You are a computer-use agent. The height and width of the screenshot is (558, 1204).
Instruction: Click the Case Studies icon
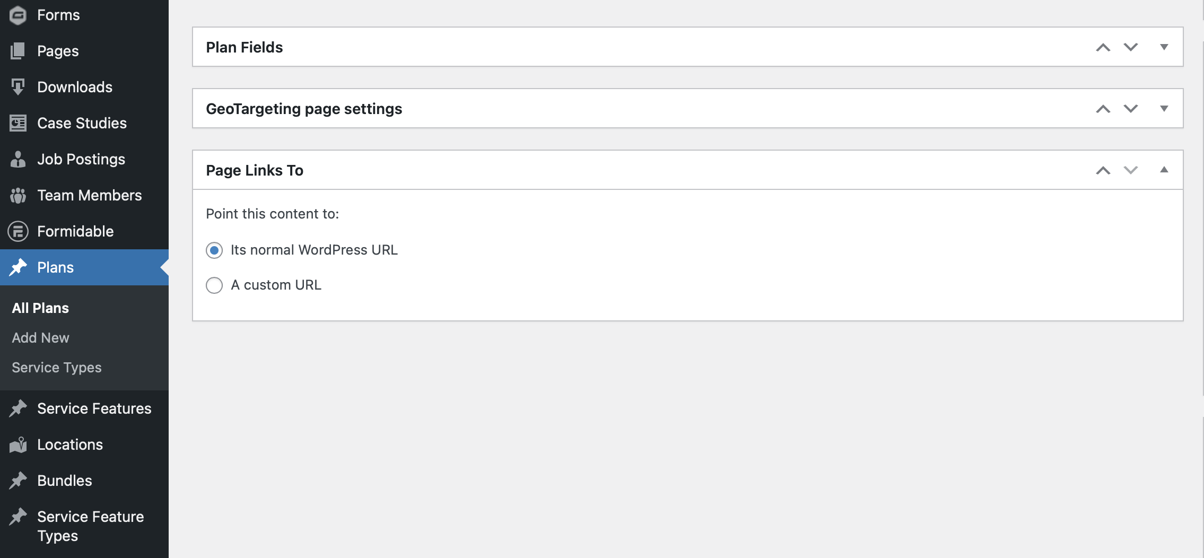click(18, 123)
